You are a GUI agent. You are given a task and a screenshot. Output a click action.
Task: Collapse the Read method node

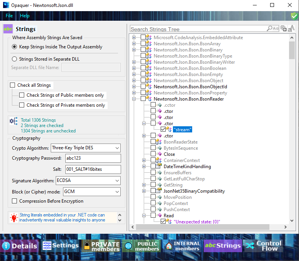144,215
